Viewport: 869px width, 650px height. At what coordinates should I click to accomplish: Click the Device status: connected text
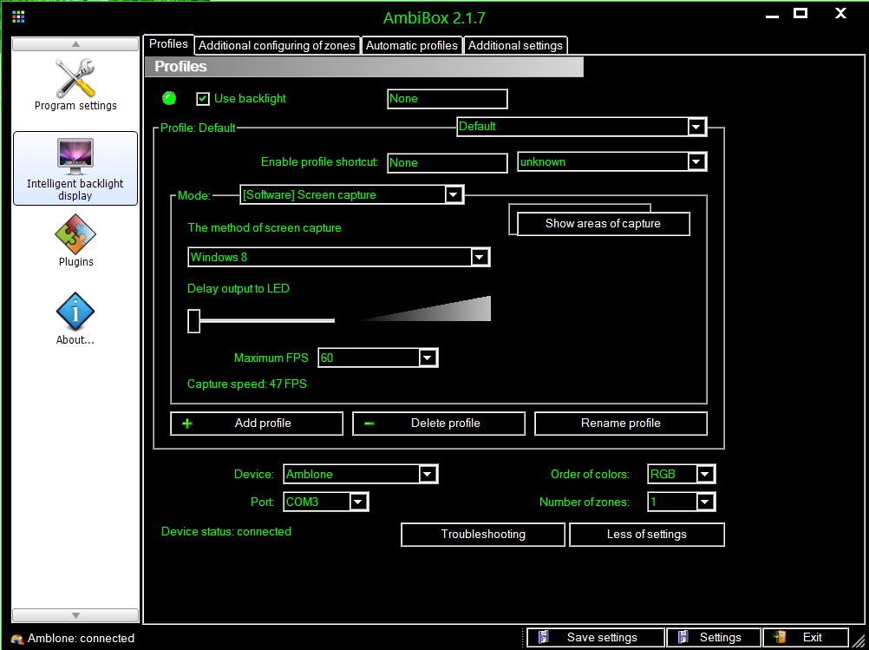(x=226, y=531)
